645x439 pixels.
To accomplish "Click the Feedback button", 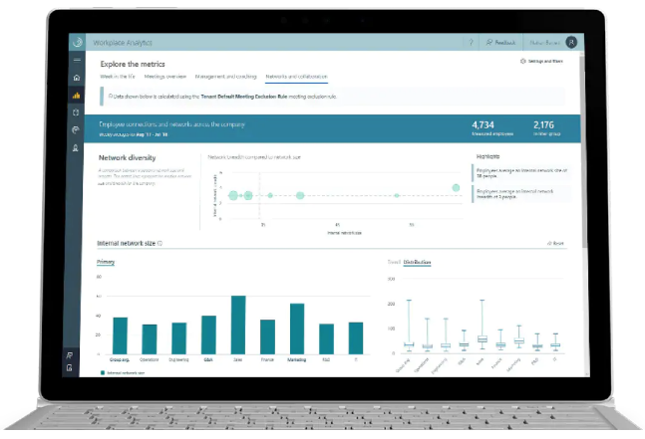I will 500,42.
